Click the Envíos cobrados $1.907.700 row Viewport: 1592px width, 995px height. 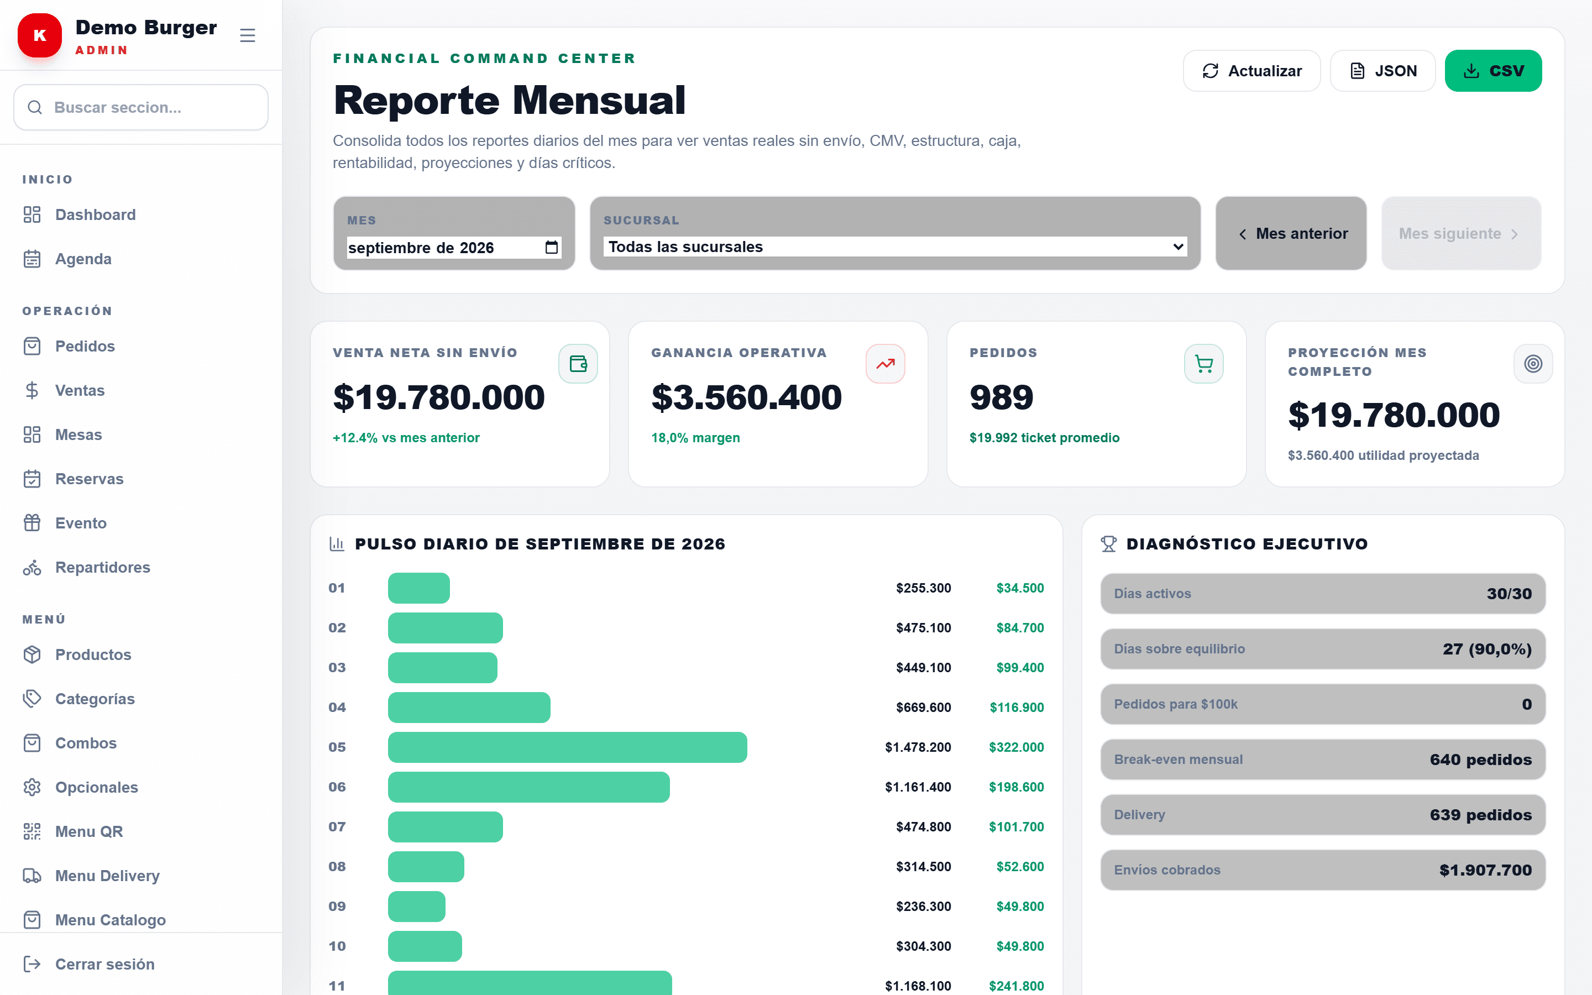[x=1323, y=870]
